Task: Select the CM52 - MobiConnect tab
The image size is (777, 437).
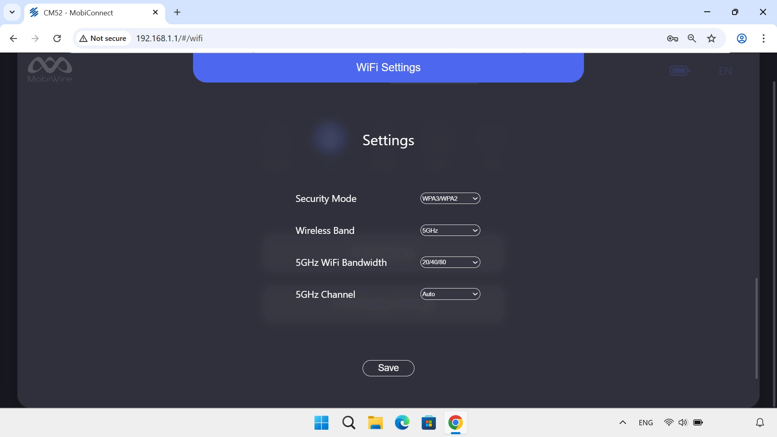Action: [x=94, y=13]
